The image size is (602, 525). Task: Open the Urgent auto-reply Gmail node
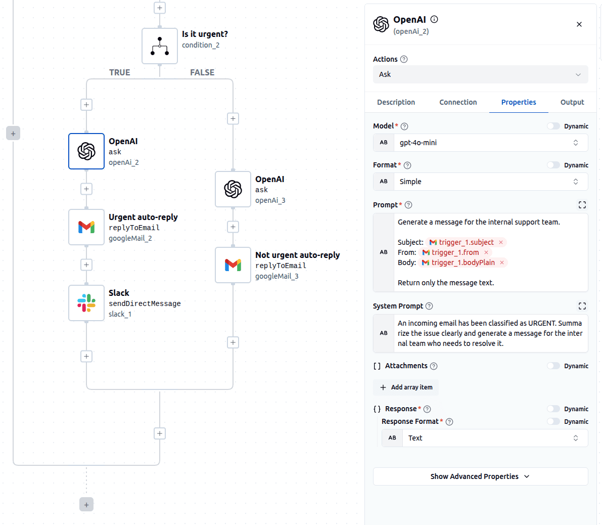point(86,227)
